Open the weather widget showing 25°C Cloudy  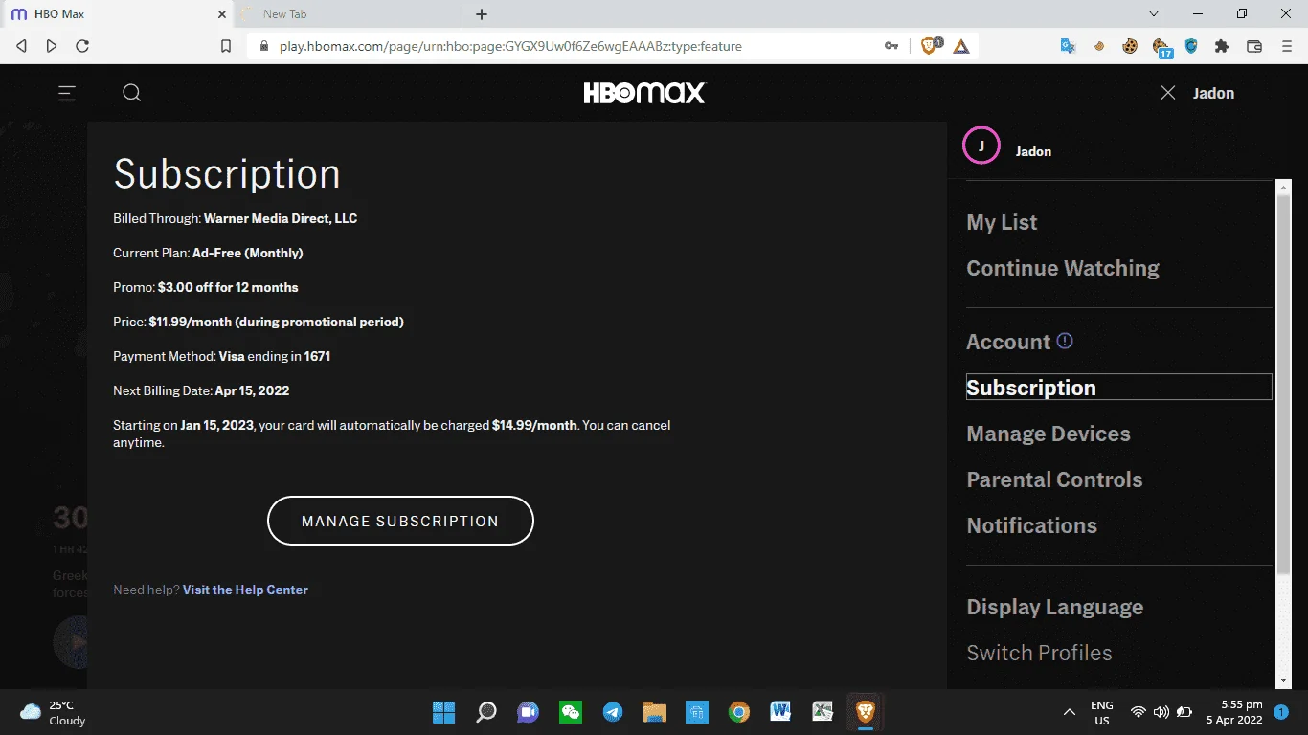pos(54,713)
